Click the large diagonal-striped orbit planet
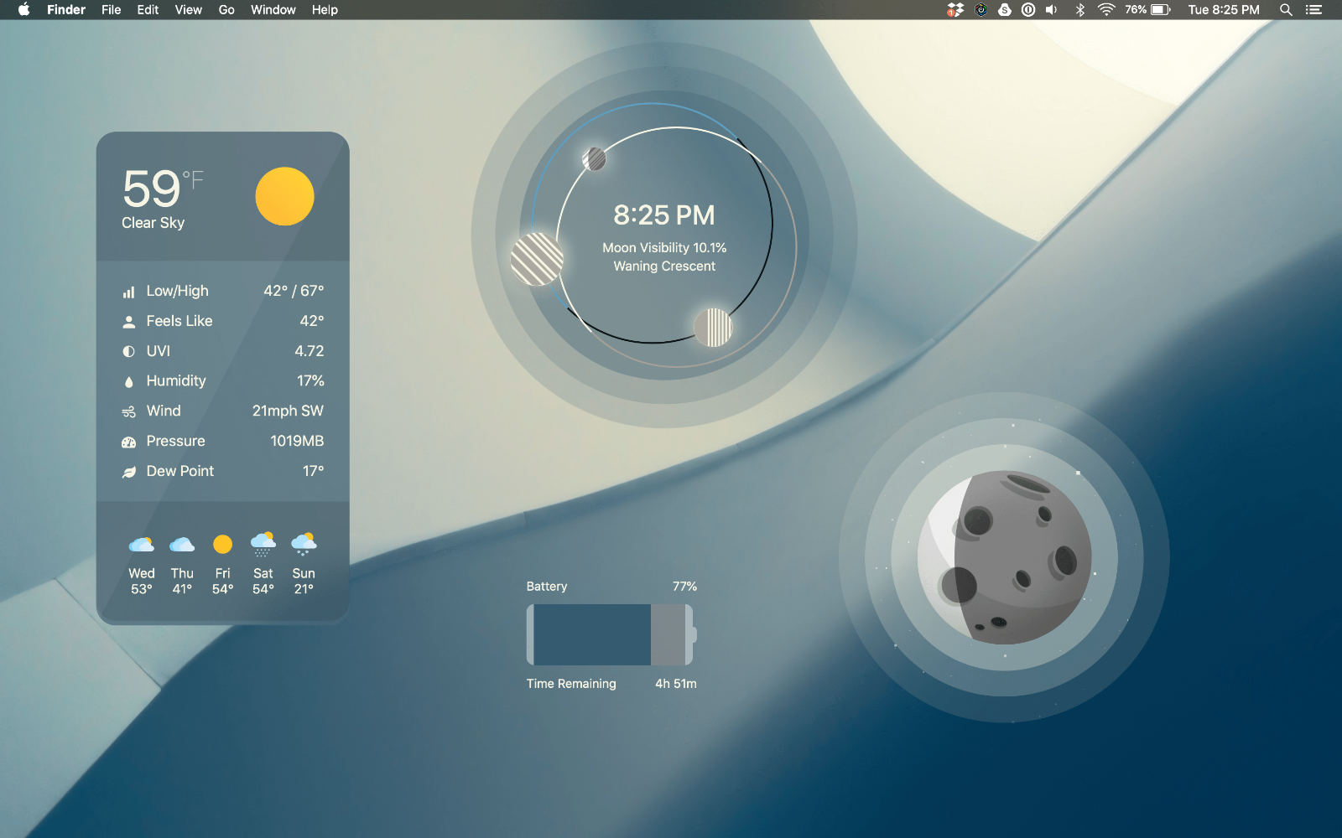The image size is (1342, 838). coord(537,259)
